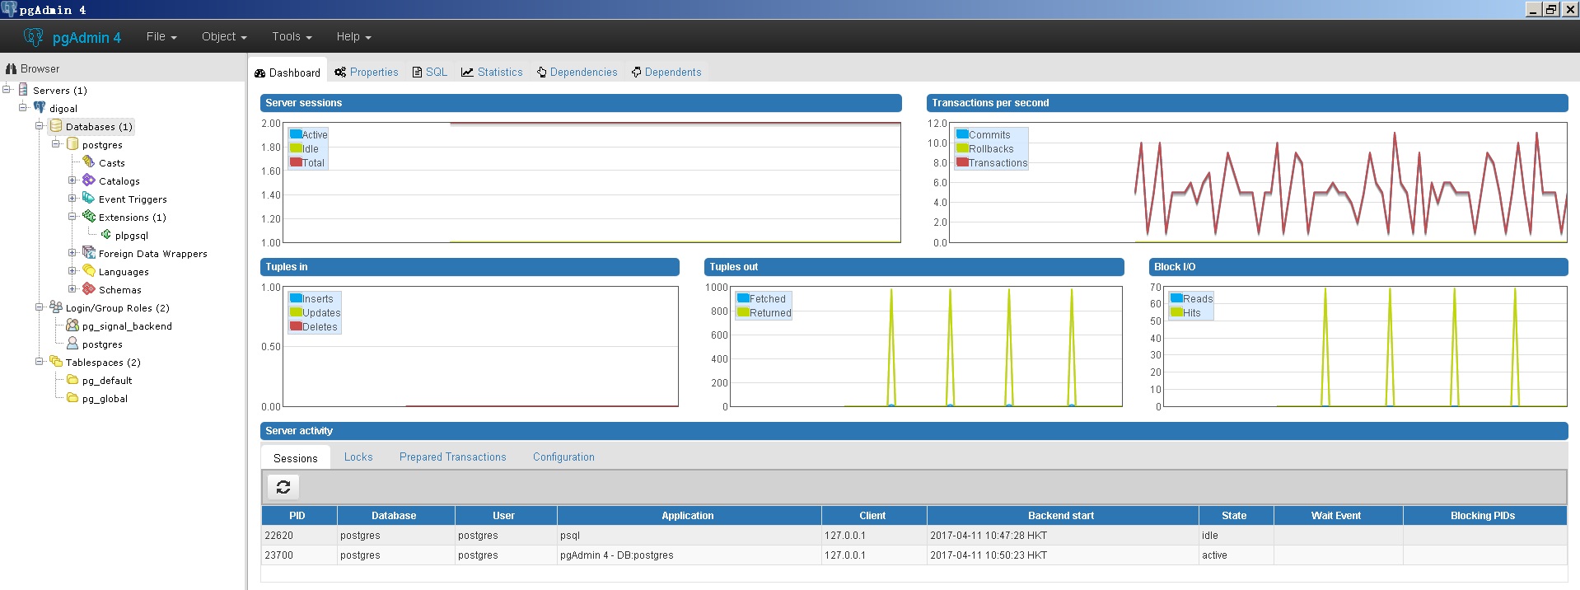
Task: Expand the Schemas node
Action: pos(72,288)
